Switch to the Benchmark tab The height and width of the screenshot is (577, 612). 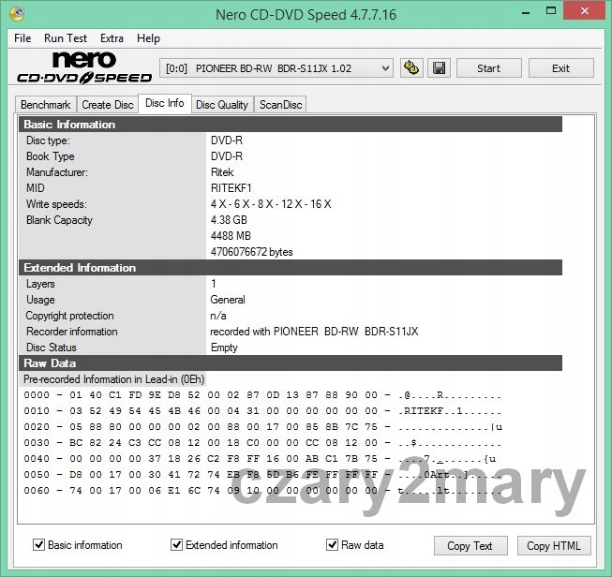pos(45,105)
